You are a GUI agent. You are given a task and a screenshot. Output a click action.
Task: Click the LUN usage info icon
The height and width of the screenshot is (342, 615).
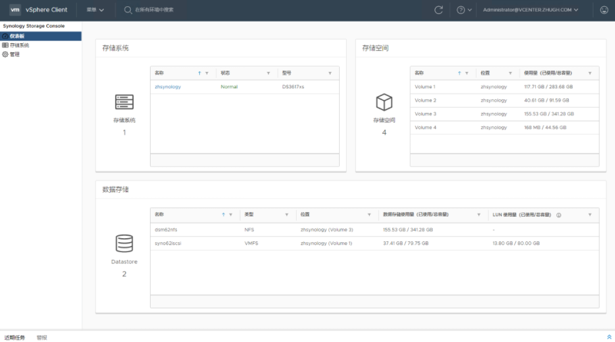559,215
